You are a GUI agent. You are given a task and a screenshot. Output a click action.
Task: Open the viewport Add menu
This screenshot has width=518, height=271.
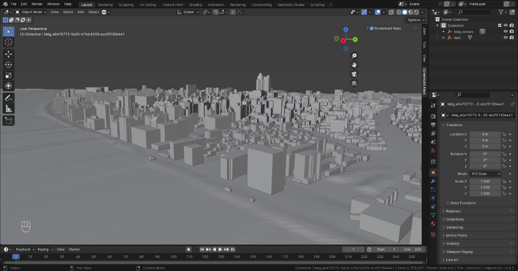[x=81, y=12]
